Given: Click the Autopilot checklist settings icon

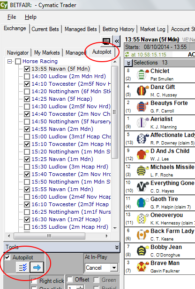Looking at the screenshot, I should [x=23, y=267].
